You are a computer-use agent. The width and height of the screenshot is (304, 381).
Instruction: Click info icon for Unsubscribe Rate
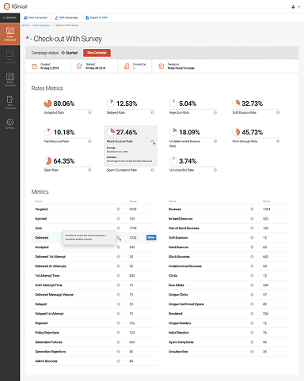[215, 170]
